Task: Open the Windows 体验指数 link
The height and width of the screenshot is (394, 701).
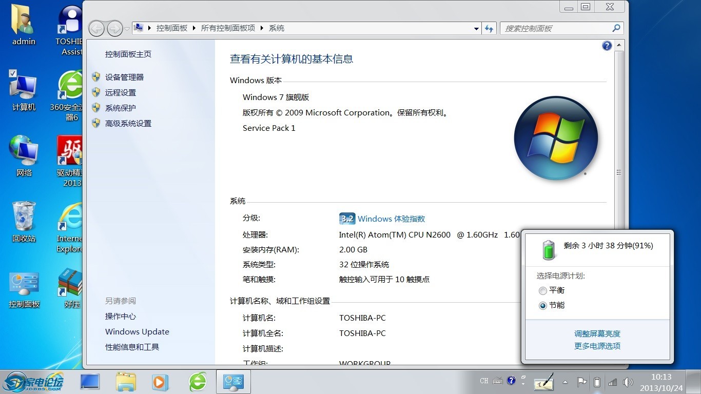Action: 392,219
